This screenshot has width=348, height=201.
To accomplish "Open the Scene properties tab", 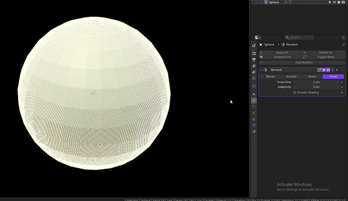I will [x=254, y=72].
